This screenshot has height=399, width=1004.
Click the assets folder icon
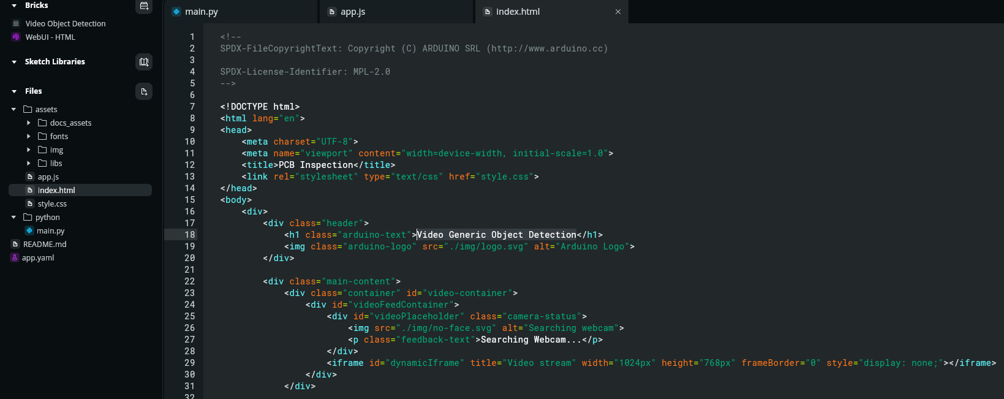click(28, 109)
